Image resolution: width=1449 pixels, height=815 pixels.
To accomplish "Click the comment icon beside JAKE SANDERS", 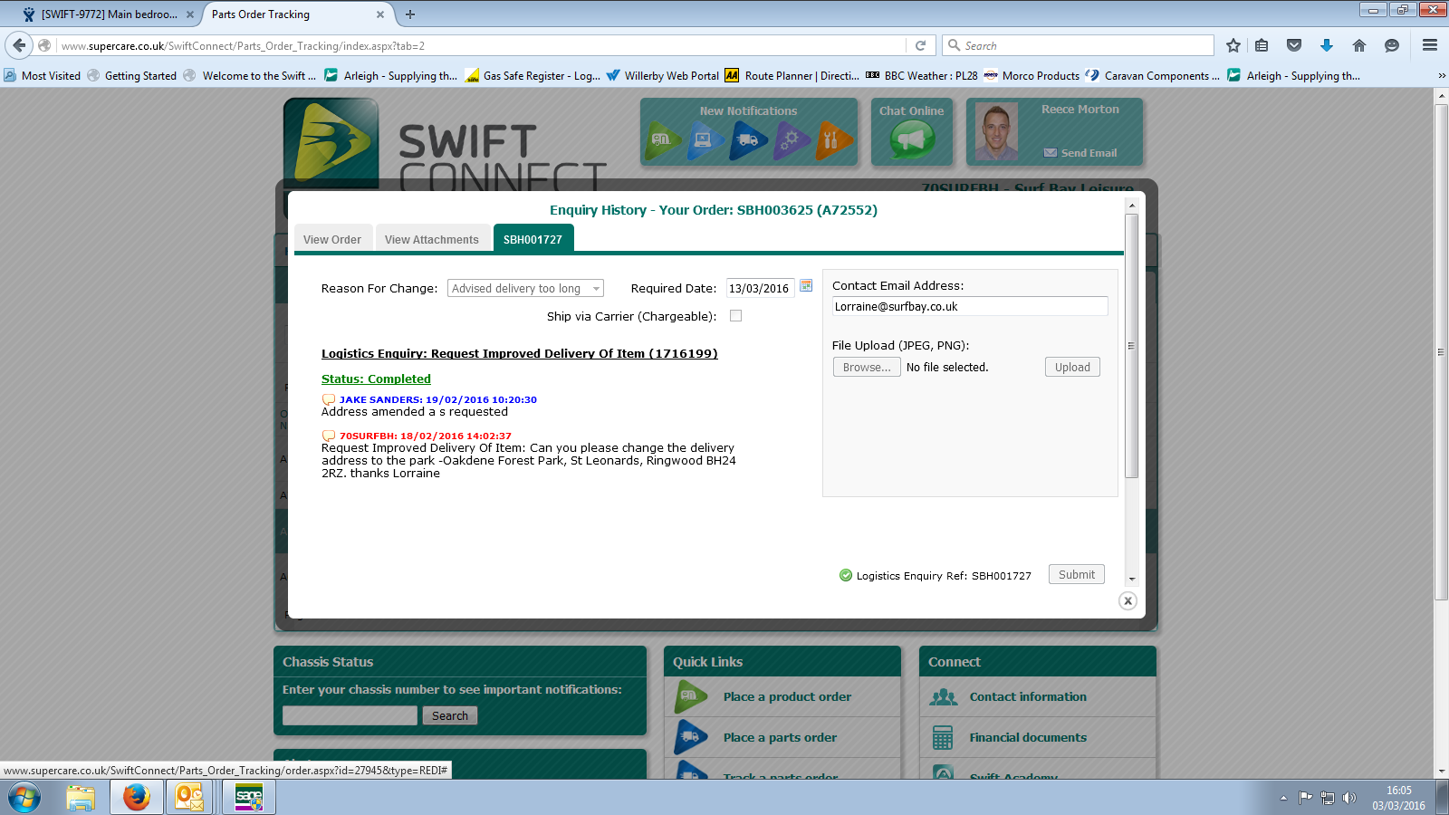I will pos(329,399).
